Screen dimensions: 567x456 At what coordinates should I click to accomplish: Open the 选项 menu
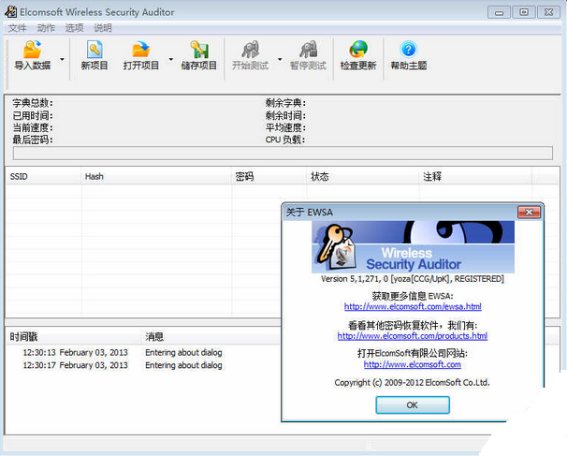(x=74, y=28)
